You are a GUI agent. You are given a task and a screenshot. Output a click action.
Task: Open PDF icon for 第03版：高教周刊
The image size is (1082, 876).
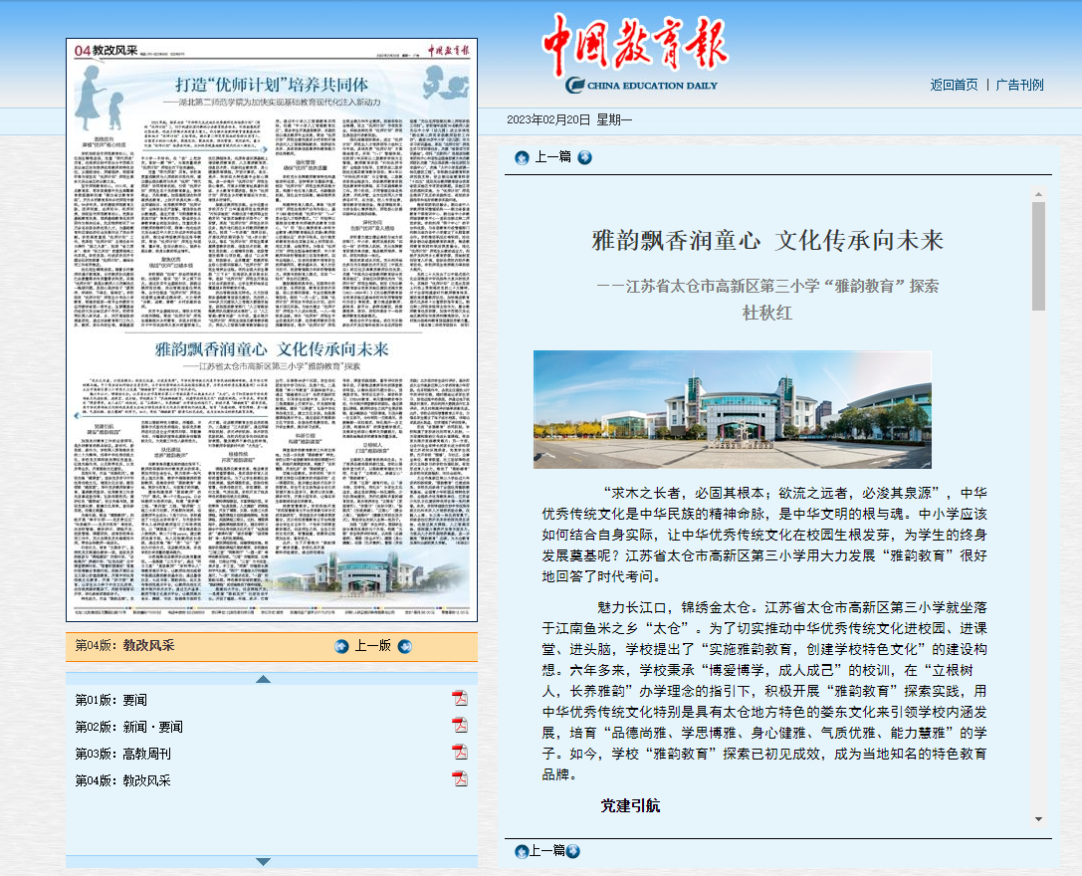(460, 752)
